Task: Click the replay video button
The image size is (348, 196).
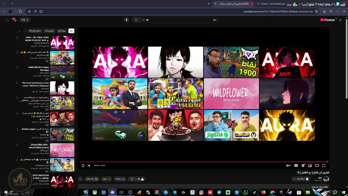Action: (83, 166)
